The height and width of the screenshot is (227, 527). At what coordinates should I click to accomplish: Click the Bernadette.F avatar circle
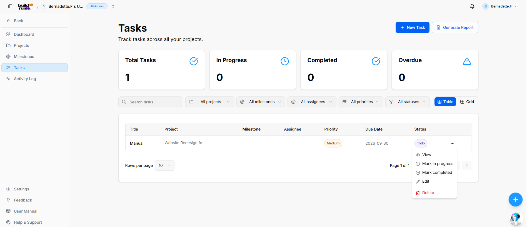[x=486, y=6]
